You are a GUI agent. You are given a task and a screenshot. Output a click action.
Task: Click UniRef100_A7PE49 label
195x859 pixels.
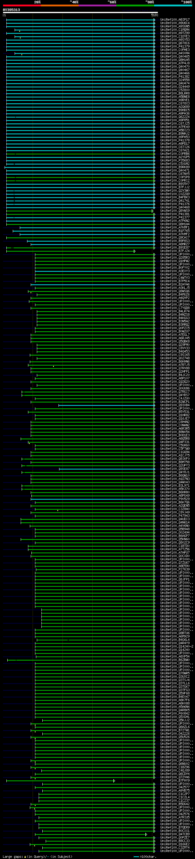[175, 127]
